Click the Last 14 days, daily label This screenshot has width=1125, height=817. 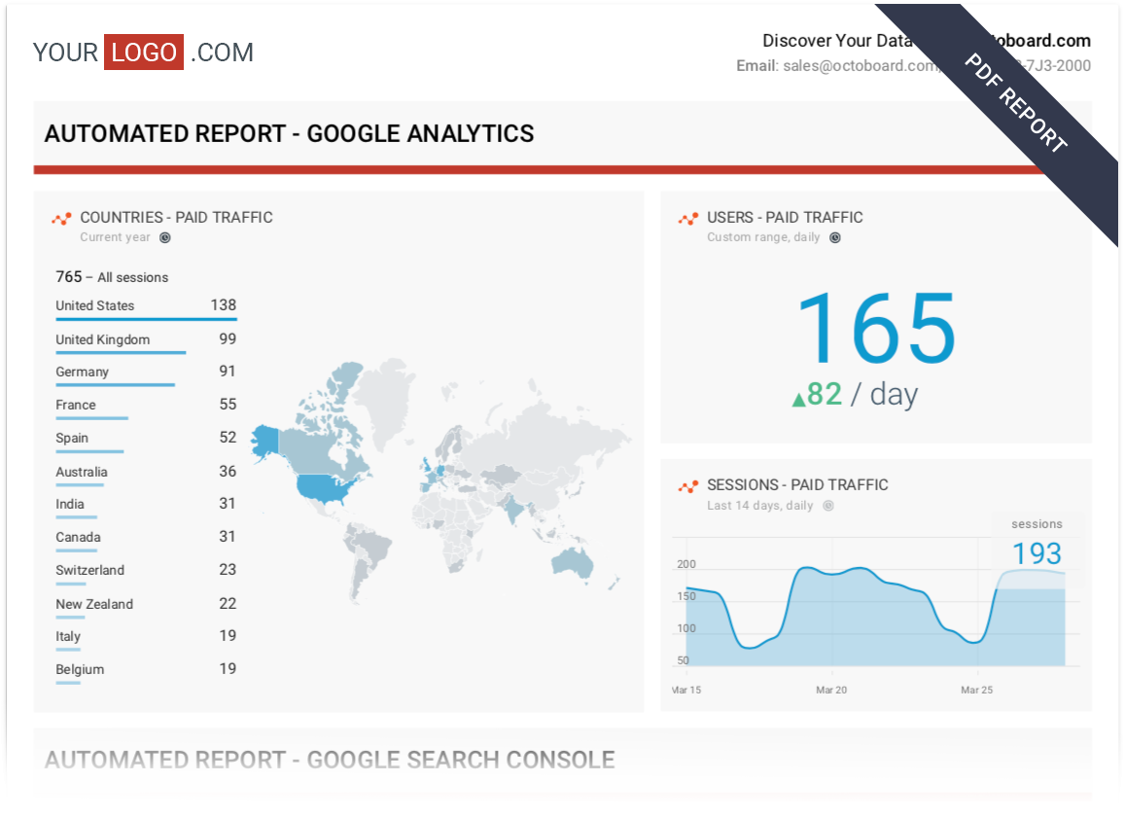[x=759, y=506]
